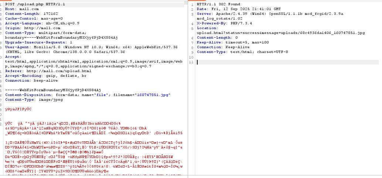Screen dimensions: 382x178
Task: Select the Accept-Encoding: gzip, deflate, br line
Action: click(x=46, y=76)
